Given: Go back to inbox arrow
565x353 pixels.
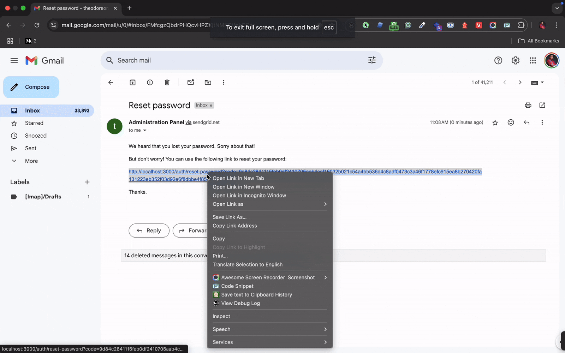Looking at the screenshot, I should (x=111, y=82).
